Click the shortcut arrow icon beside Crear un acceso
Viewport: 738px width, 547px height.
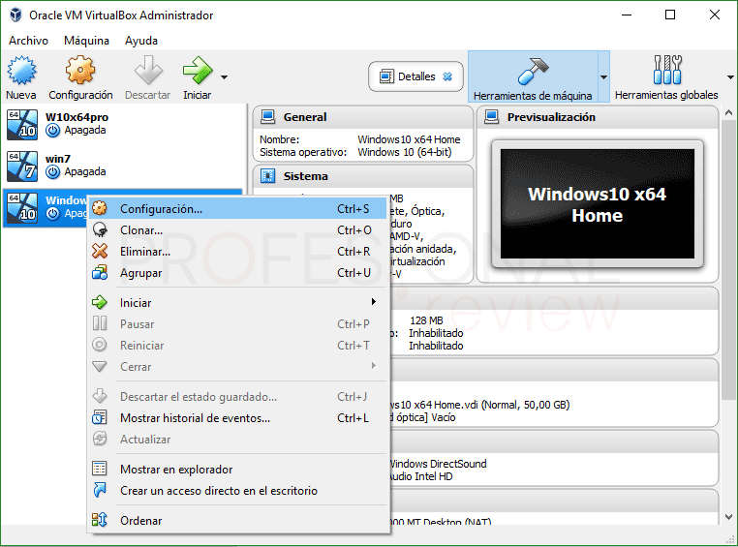[x=100, y=490]
